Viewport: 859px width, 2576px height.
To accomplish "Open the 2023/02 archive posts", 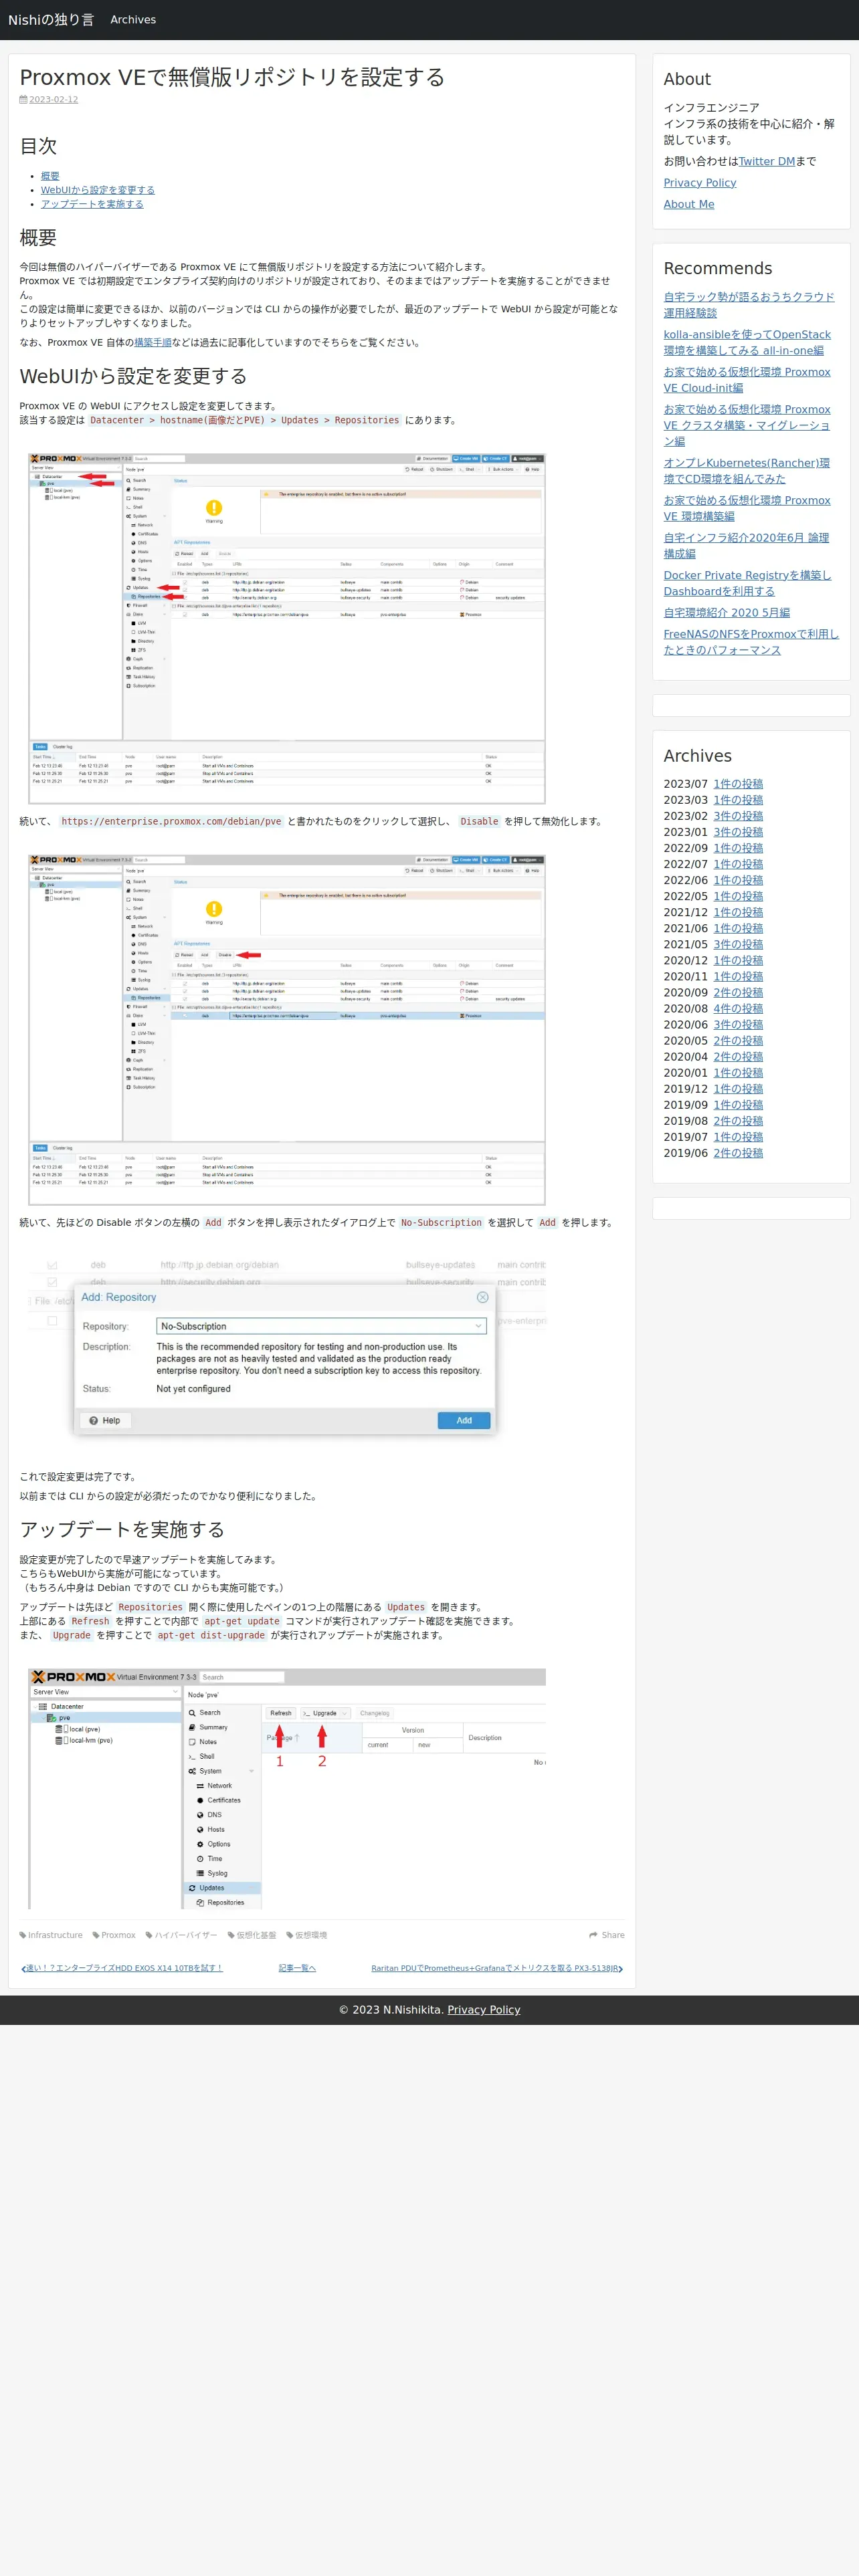I will [738, 816].
